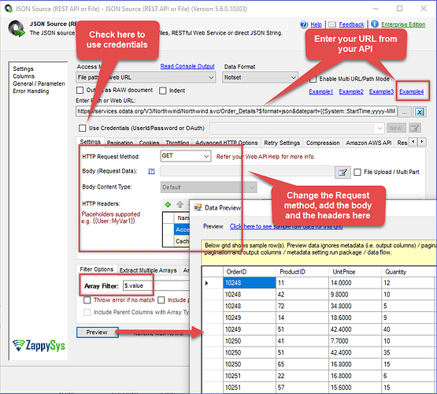The height and width of the screenshot is (394, 437).
Task: Click the Feedback envelope icon
Action: click(x=332, y=24)
